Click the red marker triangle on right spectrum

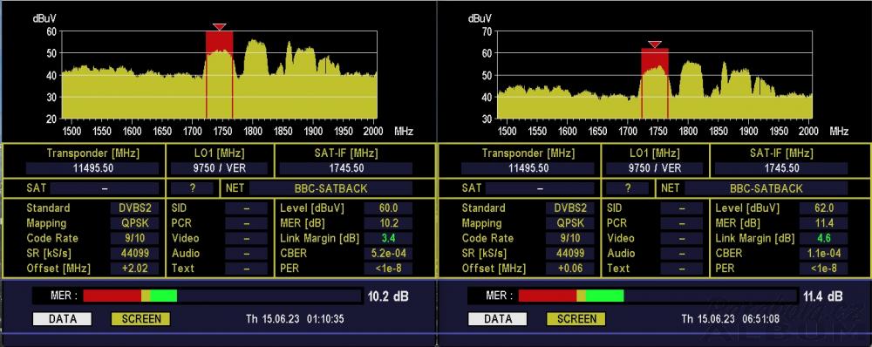pyautogui.click(x=655, y=44)
